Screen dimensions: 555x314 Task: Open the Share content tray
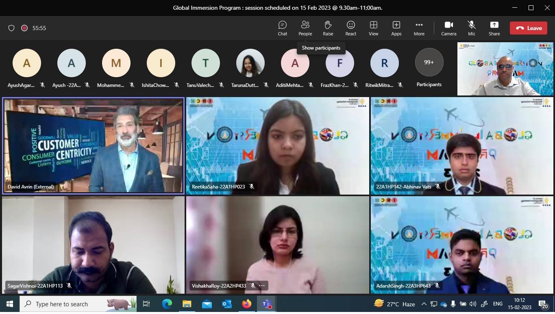494,28
